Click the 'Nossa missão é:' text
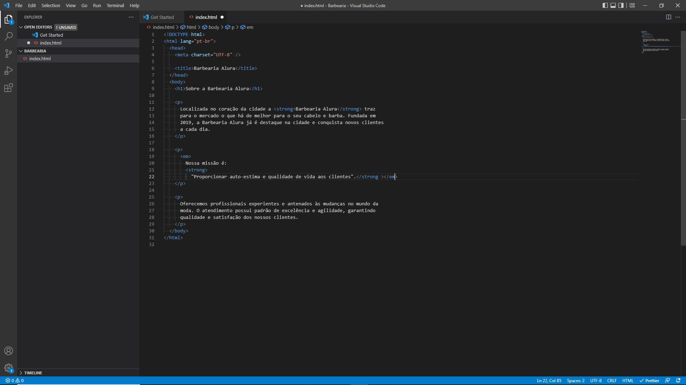Viewport: 686px width, 385px height. [206, 163]
